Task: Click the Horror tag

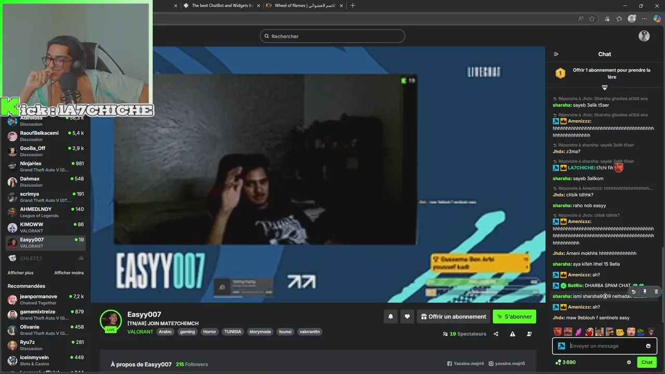Action: click(x=209, y=331)
